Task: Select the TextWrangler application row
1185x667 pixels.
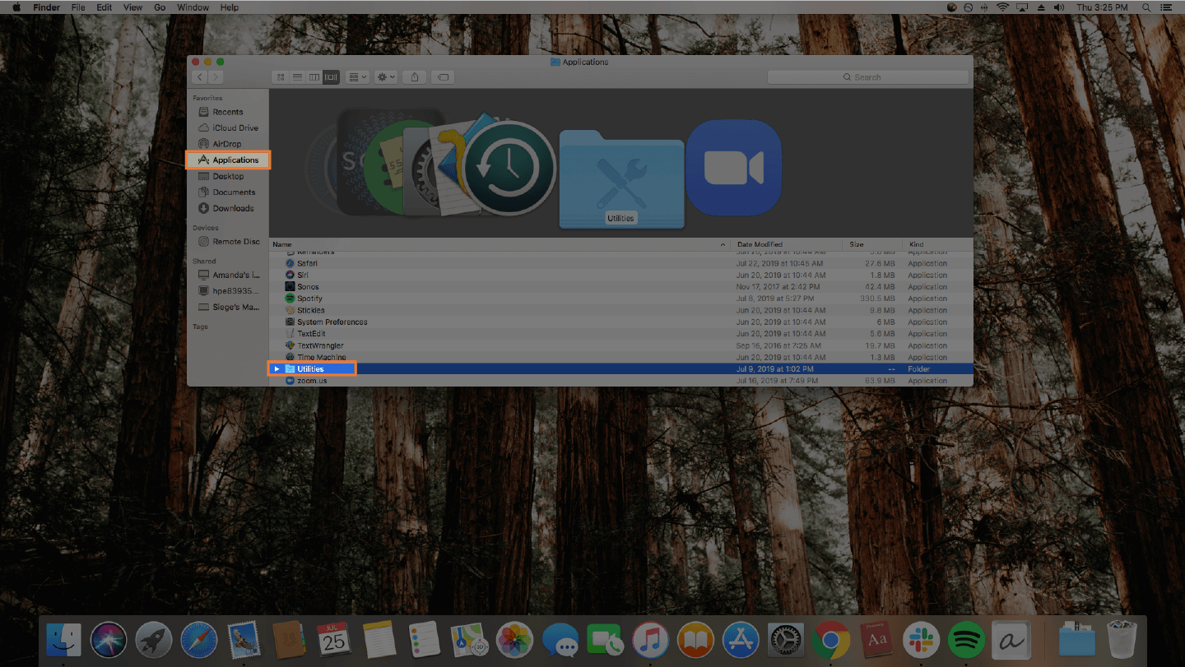Action: (621, 345)
